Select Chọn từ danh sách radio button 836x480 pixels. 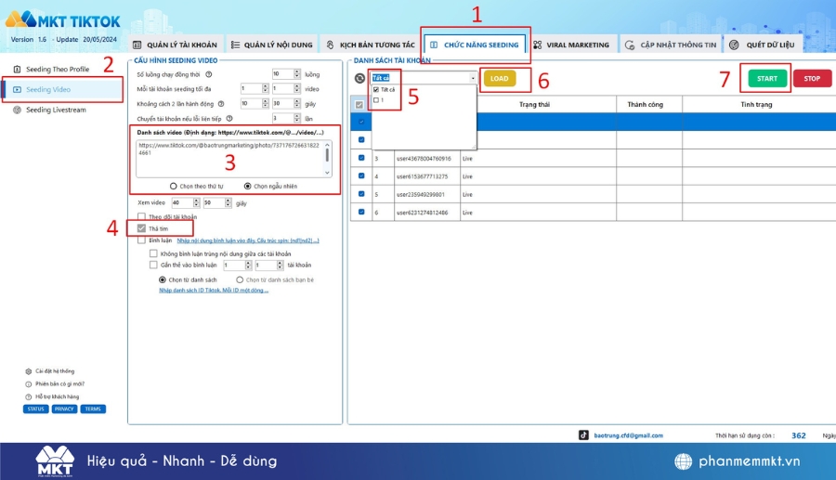(162, 279)
